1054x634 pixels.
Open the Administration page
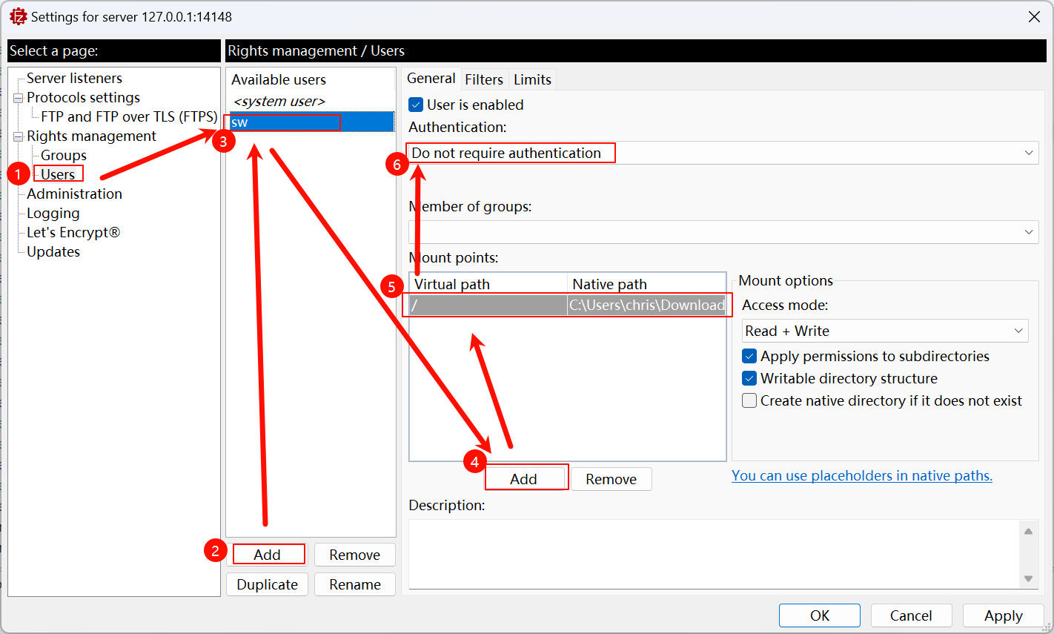pyautogui.click(x=74, y=194)
